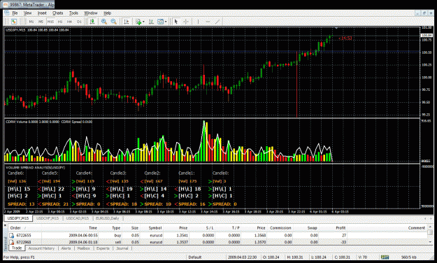Open the Charts menu

click(x=58, y=13)
